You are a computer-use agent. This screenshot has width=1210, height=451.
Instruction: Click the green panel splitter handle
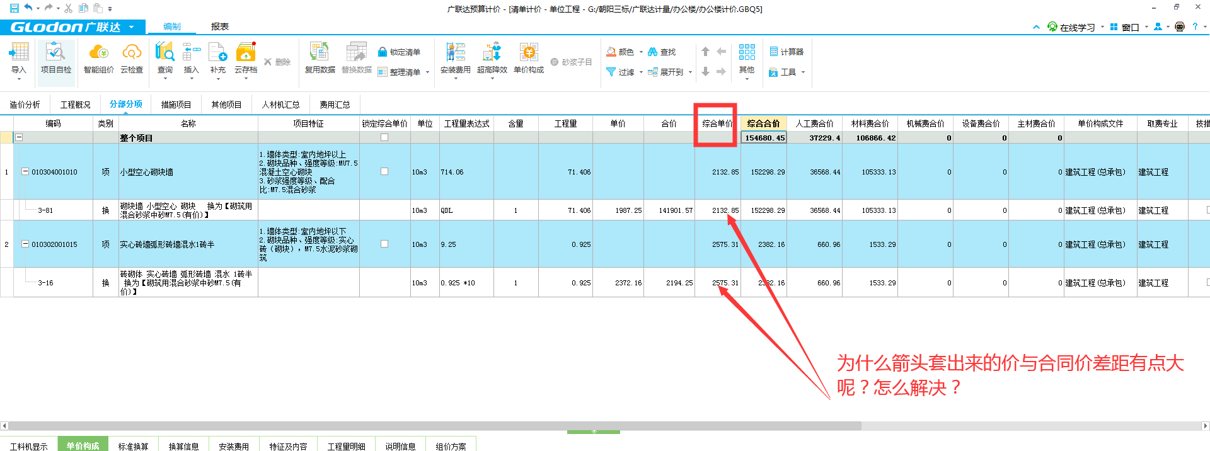click(x=594, y=432)
